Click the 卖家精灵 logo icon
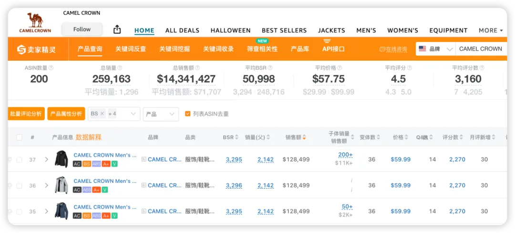Image resolution: width=515 pixels, height=233 pixels. pyautogui.click(x=21, y=49)
